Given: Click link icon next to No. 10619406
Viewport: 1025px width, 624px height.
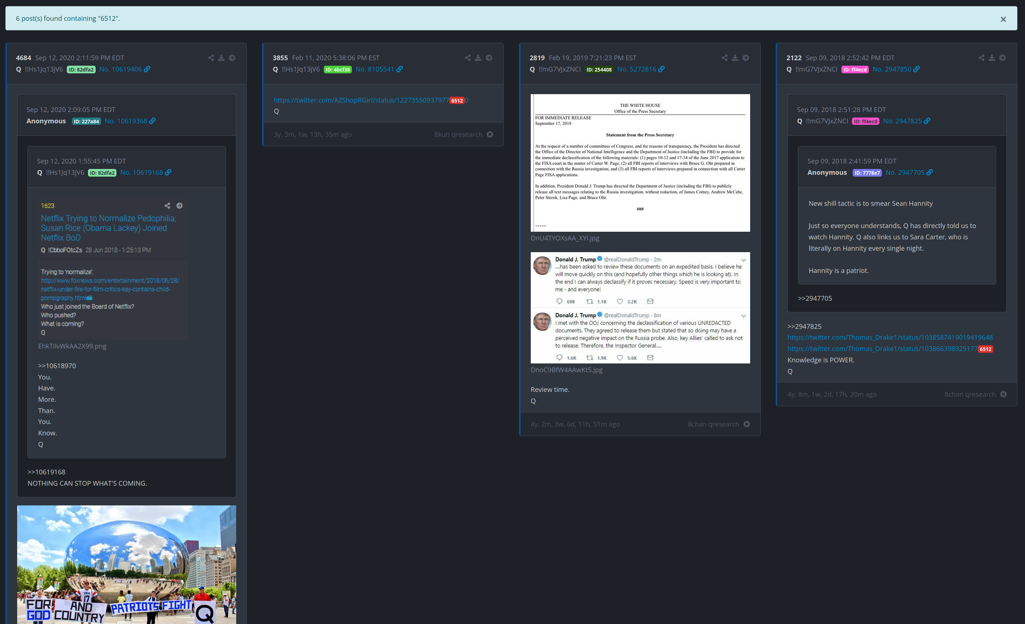Looking at the screenshot, I should 147,69.
